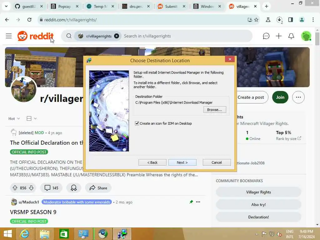Click the Rank by size link
Image resolution: width=320 pixels, height=240 pixels.
click(288, 138)
